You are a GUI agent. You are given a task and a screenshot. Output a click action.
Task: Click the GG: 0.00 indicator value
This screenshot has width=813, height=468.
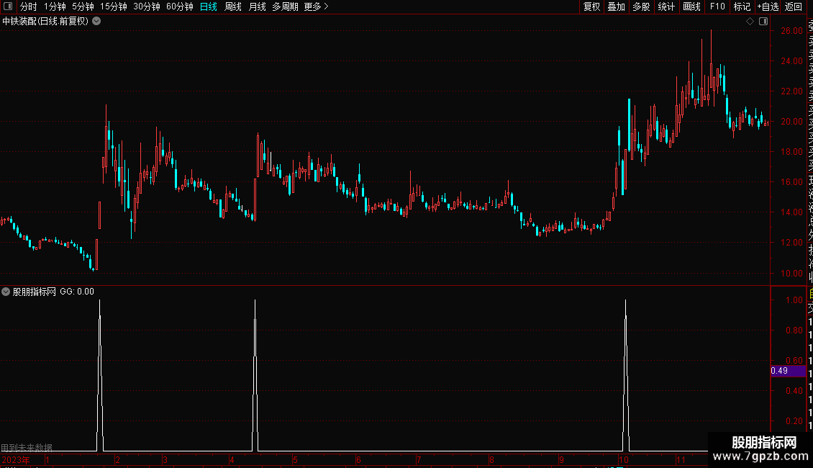77,292
